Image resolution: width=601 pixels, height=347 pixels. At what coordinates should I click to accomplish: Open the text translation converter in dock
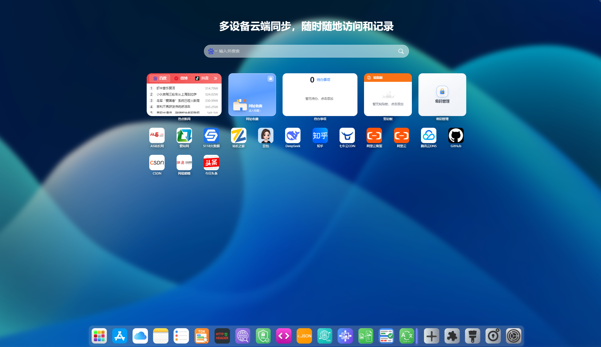407,336
